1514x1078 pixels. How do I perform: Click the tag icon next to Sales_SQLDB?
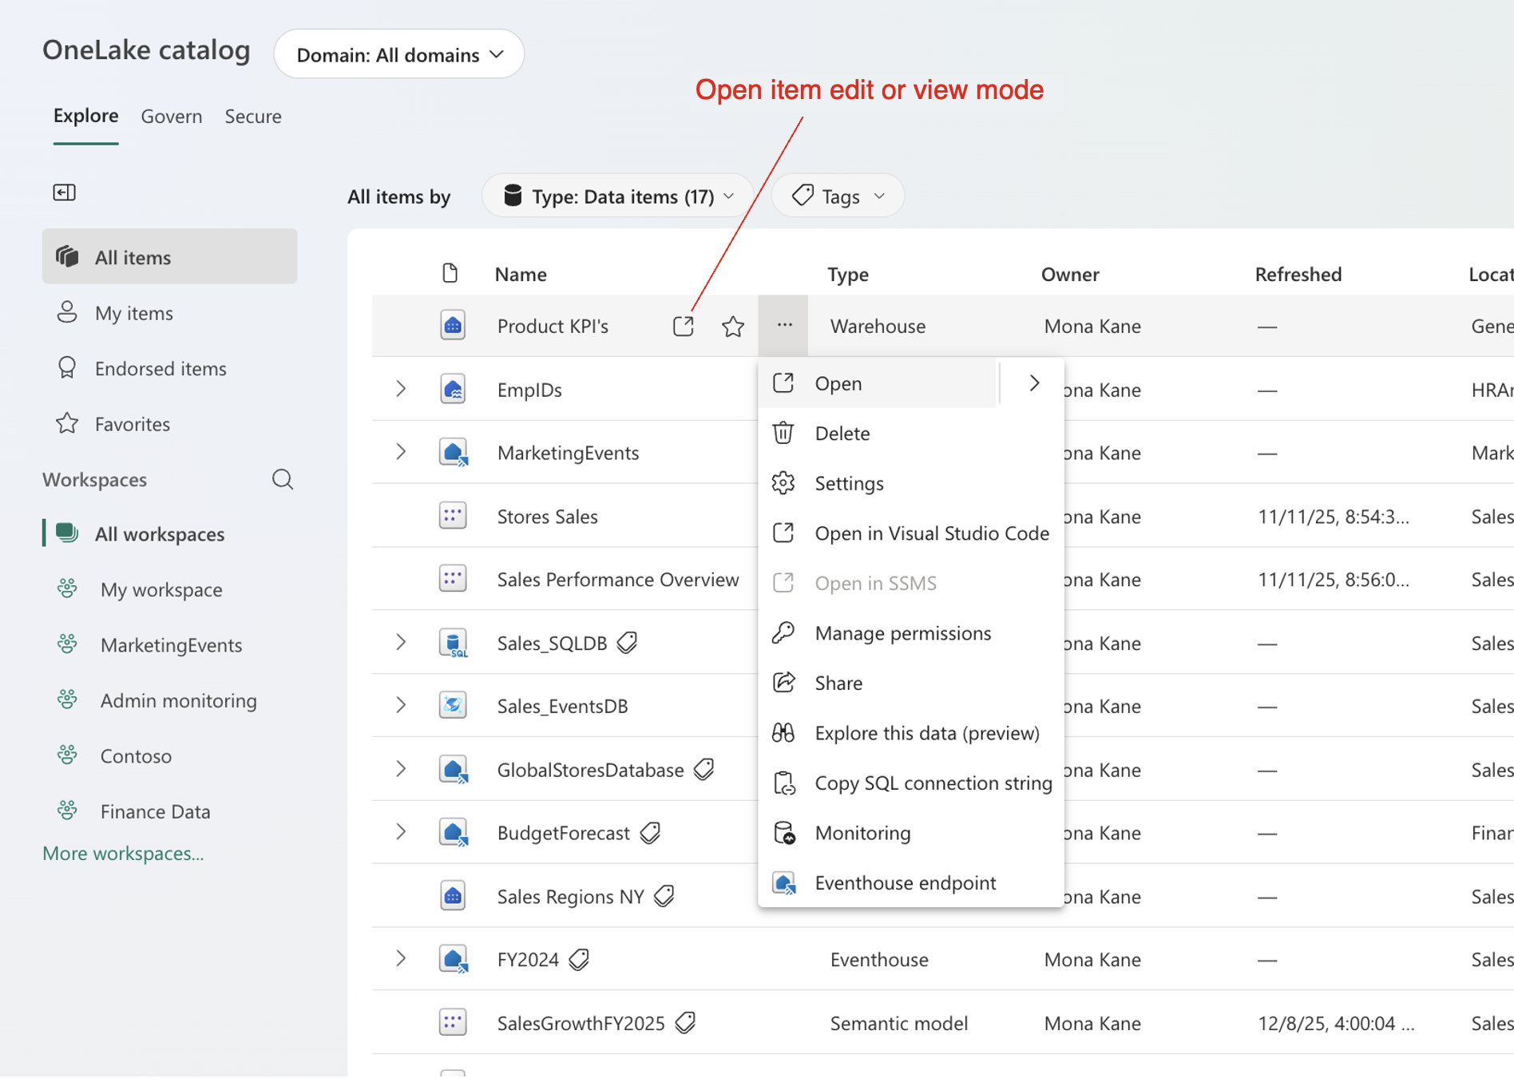coord(628,643)
